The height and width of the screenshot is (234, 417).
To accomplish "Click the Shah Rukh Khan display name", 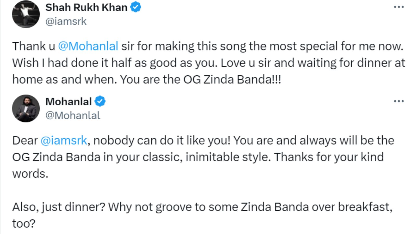I will pos(86,8).
